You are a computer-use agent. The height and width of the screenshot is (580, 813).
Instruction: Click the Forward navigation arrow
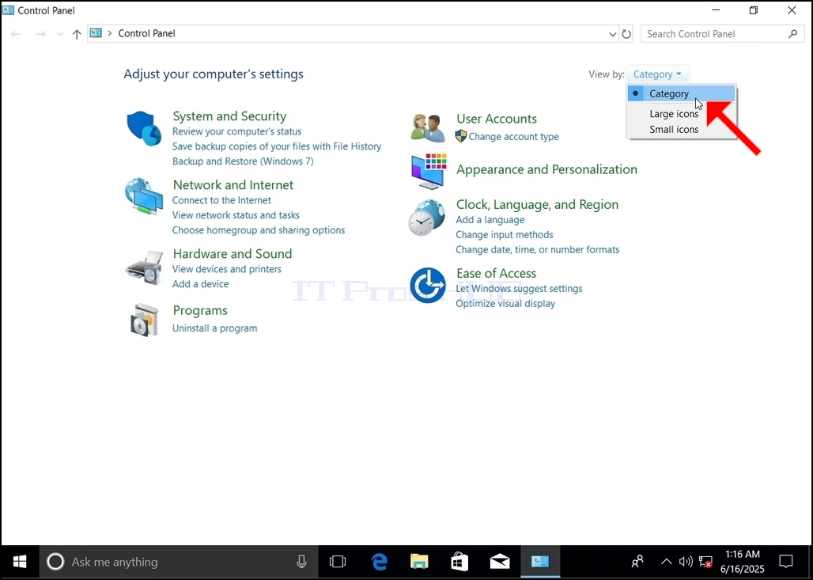pos(40,34)
